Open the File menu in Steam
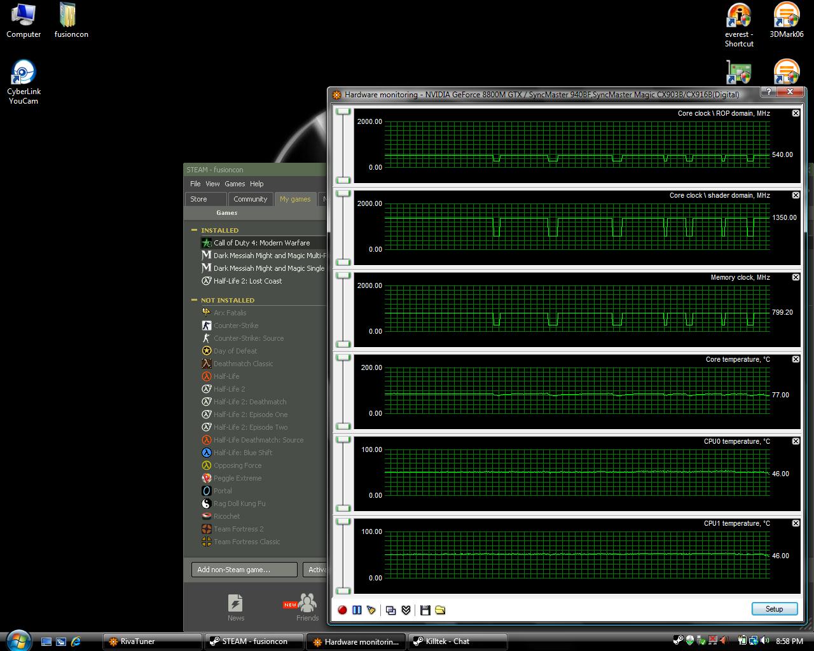 point(195,184)
